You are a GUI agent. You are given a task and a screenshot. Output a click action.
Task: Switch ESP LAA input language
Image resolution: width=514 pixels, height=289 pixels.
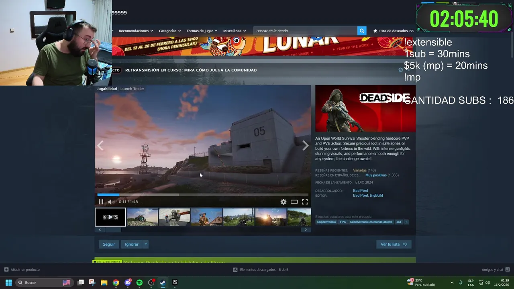pos(471,283)
